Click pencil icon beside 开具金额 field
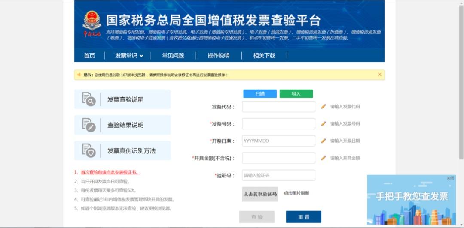 (324, 158)
